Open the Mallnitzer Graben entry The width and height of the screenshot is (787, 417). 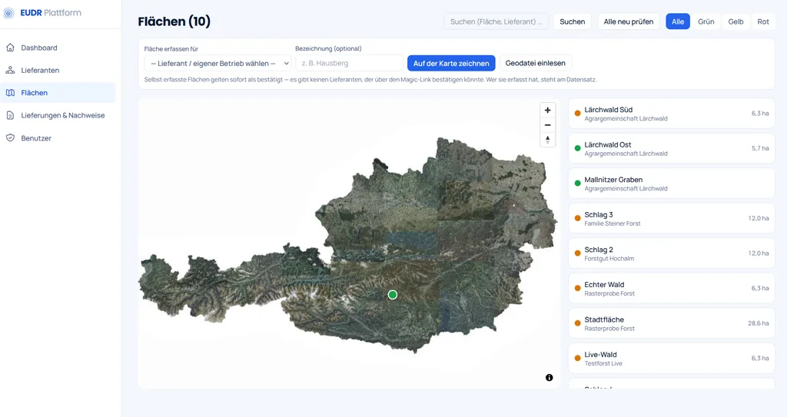click(x=672, y=184)
